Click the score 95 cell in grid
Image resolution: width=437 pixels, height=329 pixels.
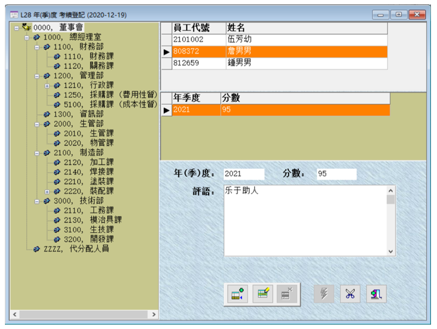click(306, 110)
